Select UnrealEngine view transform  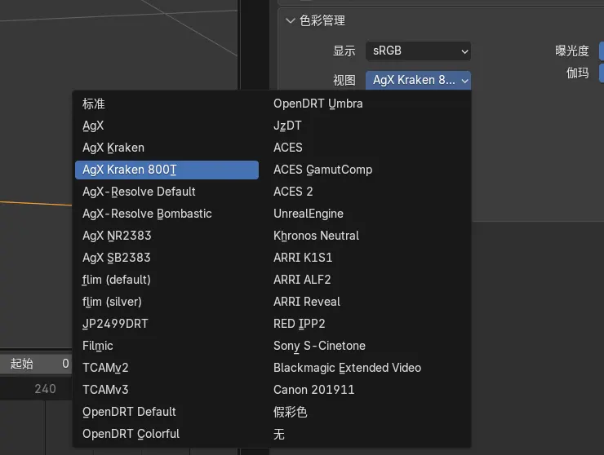368,214
